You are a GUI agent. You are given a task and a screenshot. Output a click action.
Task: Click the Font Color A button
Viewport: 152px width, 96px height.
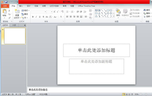61,17
